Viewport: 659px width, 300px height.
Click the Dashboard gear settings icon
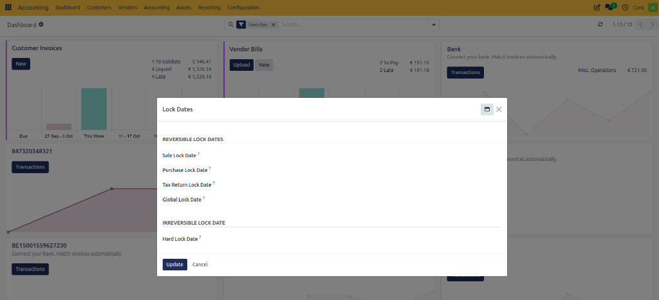pos(41,24)
